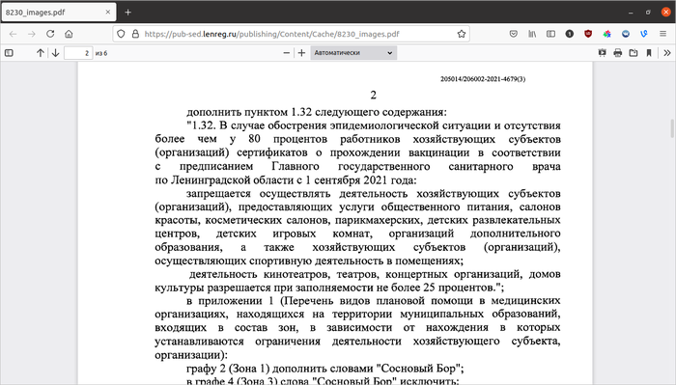Show browser sidebars
676x385 pixels.
click(550, 34)
